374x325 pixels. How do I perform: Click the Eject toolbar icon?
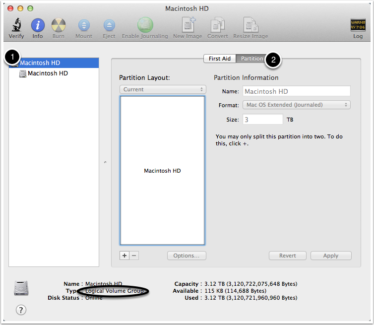109,25
